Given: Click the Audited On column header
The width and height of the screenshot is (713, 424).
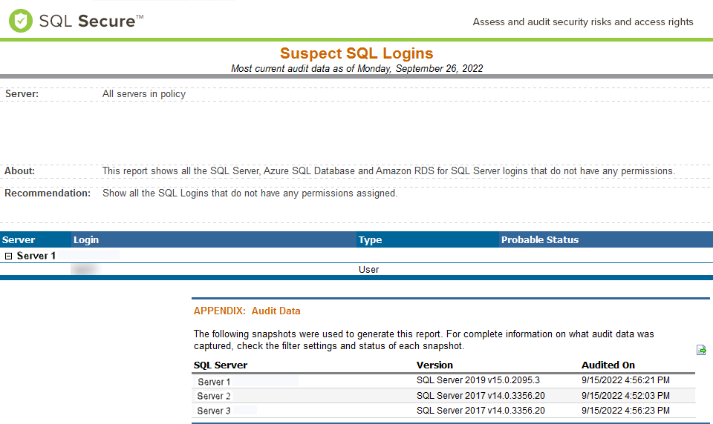Looking at the screenshot, I should (x=608, y=365).
